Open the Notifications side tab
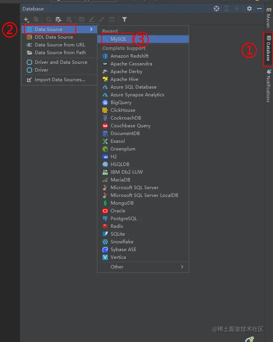Viewport: 273px width, 342px height. click(268, 86)
